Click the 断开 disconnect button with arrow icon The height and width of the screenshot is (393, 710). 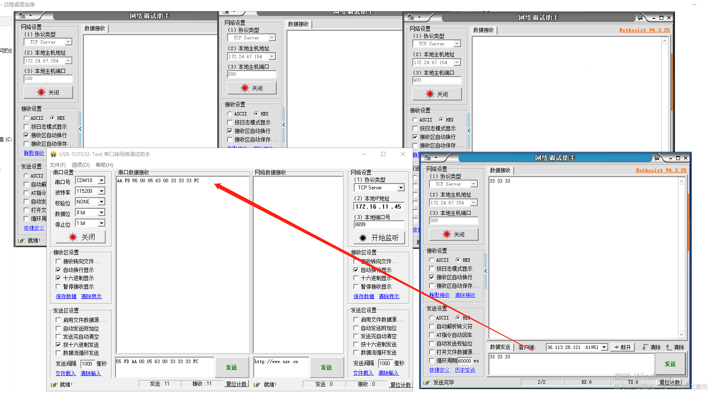[623, 347]
